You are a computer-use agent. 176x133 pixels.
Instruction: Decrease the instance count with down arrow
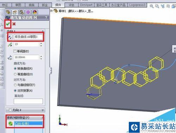click(41, 46)
